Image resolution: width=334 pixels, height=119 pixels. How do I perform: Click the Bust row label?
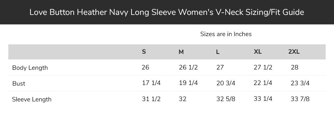19,84
